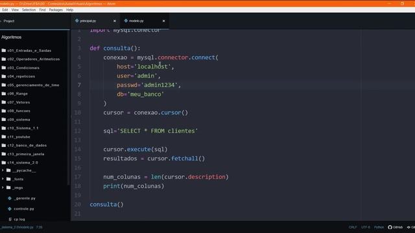Click the c05_gerenciamento_de_time folder icon
The width and height of the screenshot is (415, 233).
pos(4,85)
